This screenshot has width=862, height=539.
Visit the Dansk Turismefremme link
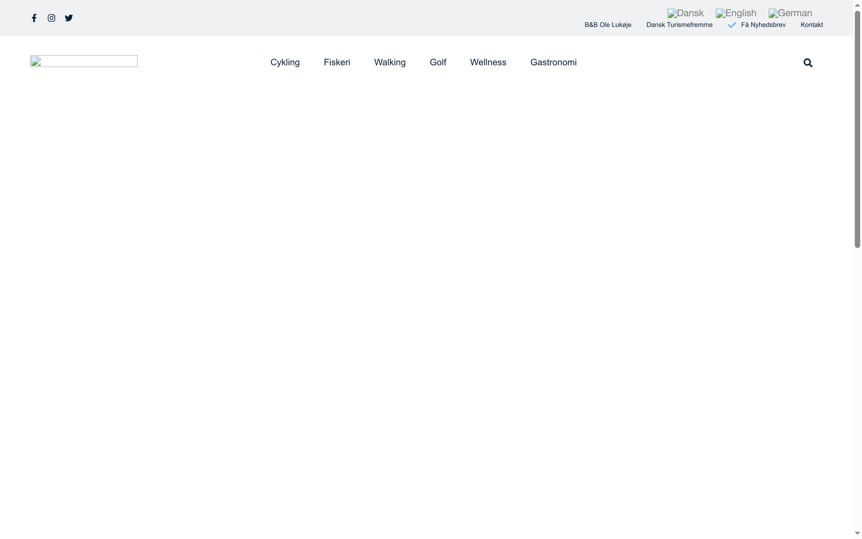coord(679,25)
